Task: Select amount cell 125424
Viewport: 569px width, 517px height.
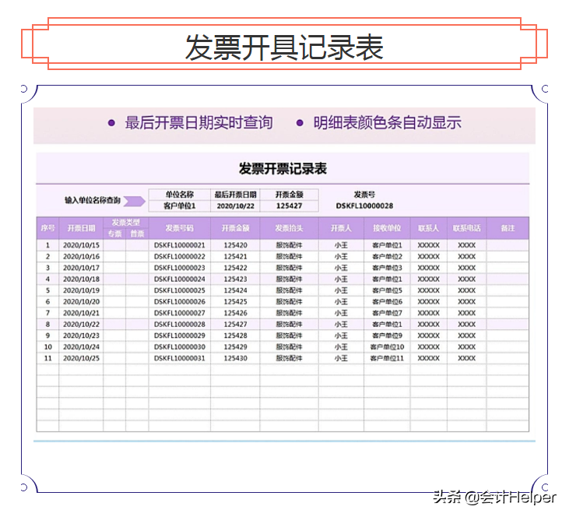Action: point(236,290)
